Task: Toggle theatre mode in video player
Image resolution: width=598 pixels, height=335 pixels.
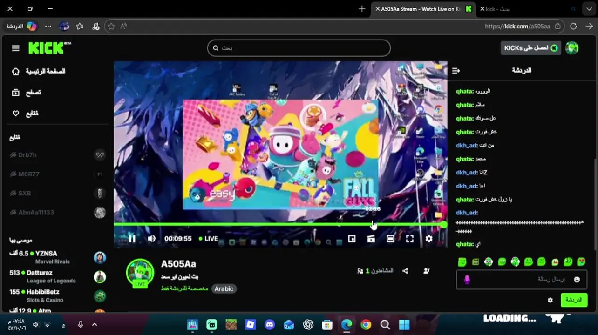Action: tap(390, 239)
